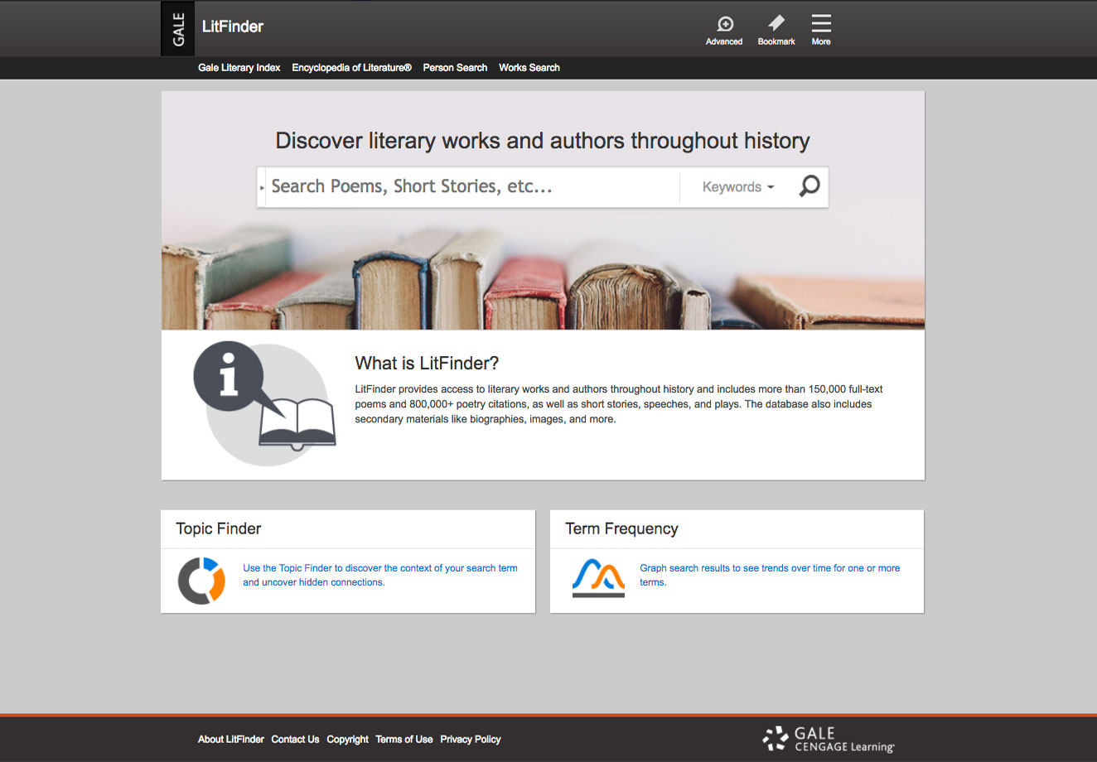The image size is (1097, 762).
Task: Click the Term Frequency heading
Action: pyautogui.click(x=621, y=528)
